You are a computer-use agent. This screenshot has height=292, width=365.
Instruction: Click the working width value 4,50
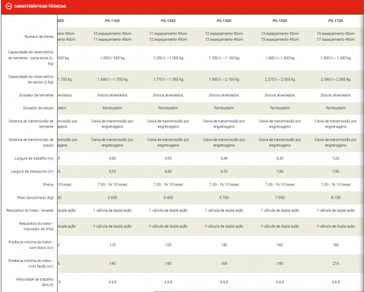click(x=112, y=158)
